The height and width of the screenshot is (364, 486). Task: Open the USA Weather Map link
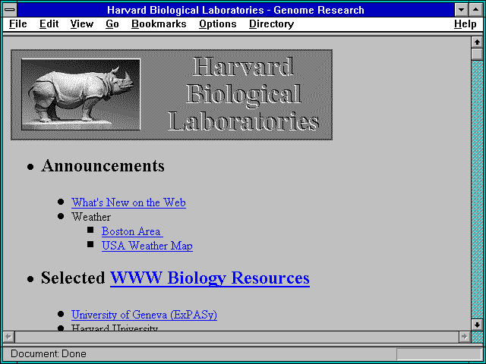[x=147, y=246]
